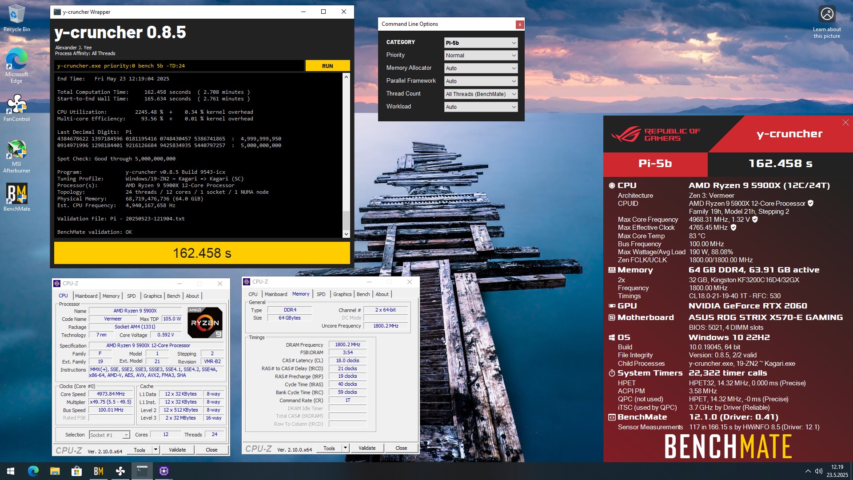Open Microsoft Edge desktop shortcut
The image size is (853, 480).
click(x=16, y=65)
